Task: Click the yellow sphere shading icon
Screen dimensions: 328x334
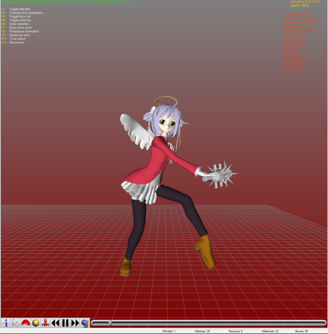Action: pyautogui.click(x=36, y=323)
